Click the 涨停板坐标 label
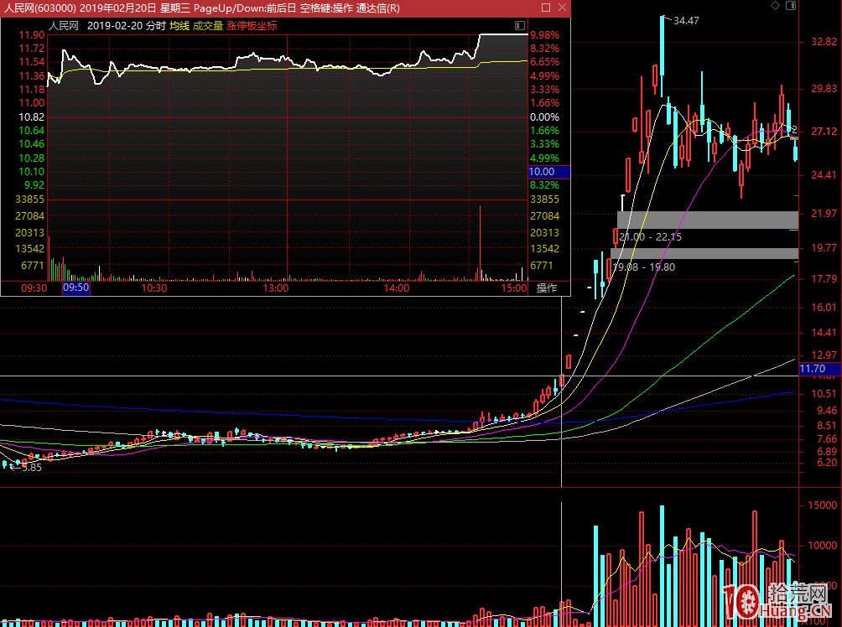The width and height of the screenshot is (842, 627). pyautogui.click(x=252, y=26)
